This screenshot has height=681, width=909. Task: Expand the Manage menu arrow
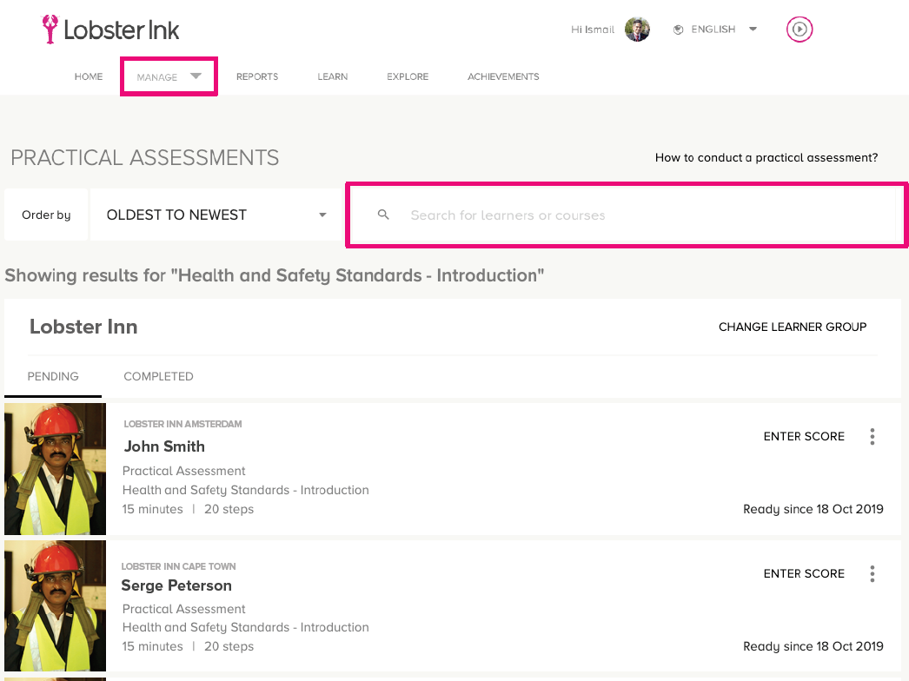coord(196,76)
